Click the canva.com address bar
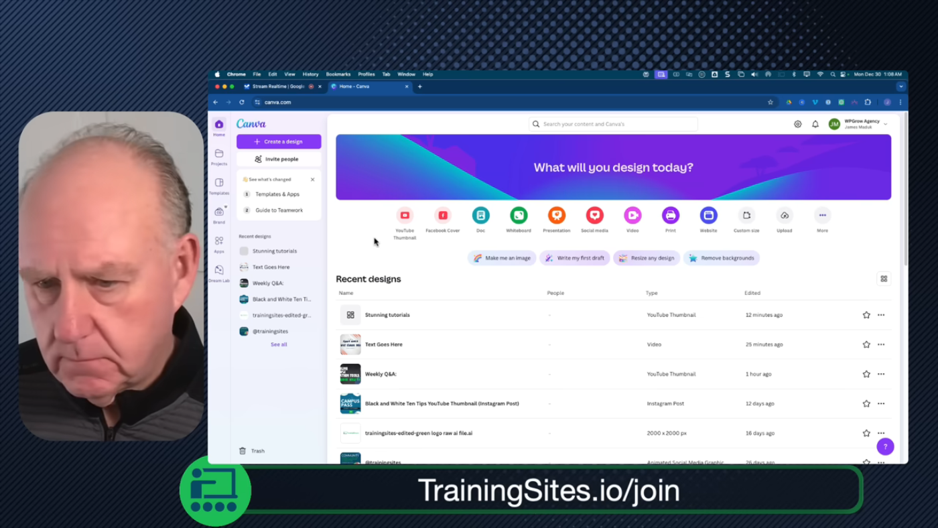The image size is (938, 528). point(509,103)
